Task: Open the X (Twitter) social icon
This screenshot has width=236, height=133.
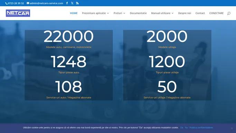Action: pyautogui.click(x=72, y=3)
